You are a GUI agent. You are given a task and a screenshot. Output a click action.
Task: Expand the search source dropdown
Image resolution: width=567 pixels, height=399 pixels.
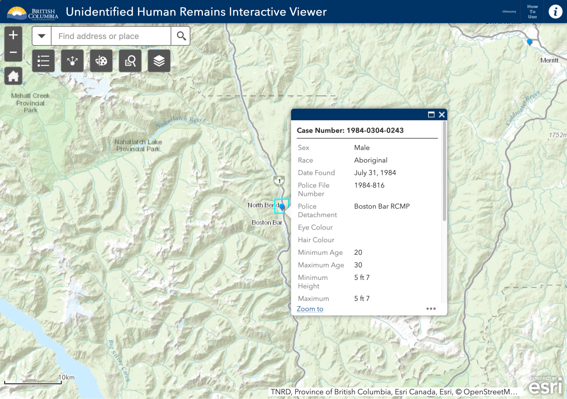[x=41, y=36]
